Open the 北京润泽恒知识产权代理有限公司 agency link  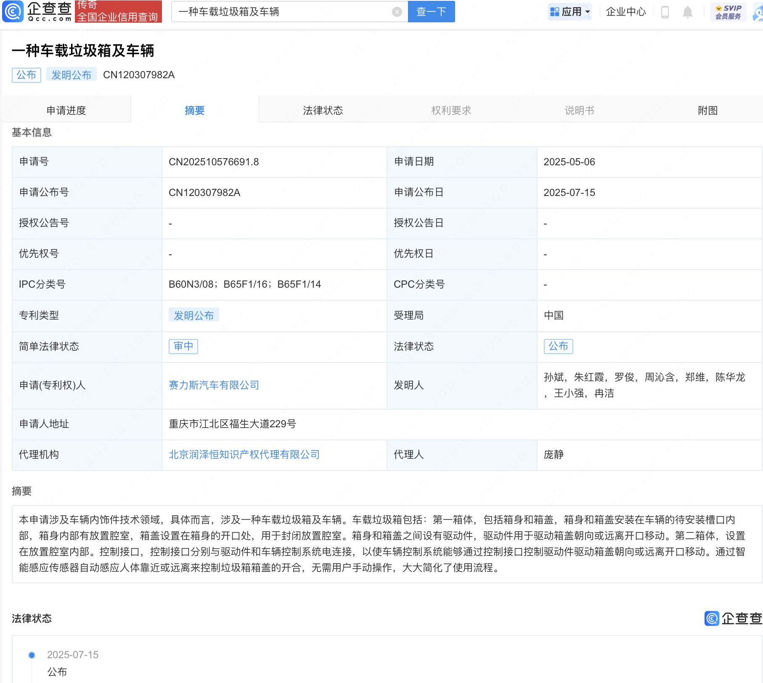pyautogui.click(x=244, y=454)
